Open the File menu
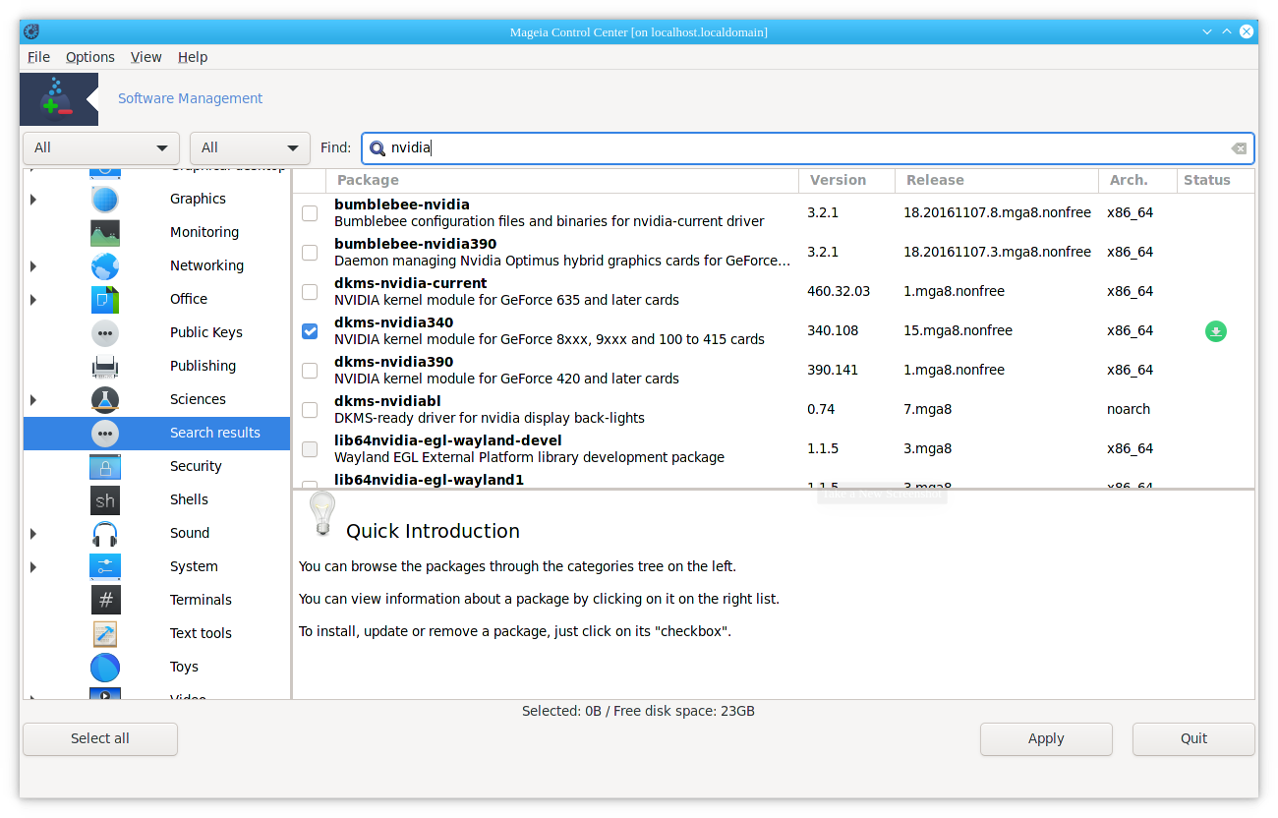Viewport: 1278px width, 818px height. pos(38,57)
